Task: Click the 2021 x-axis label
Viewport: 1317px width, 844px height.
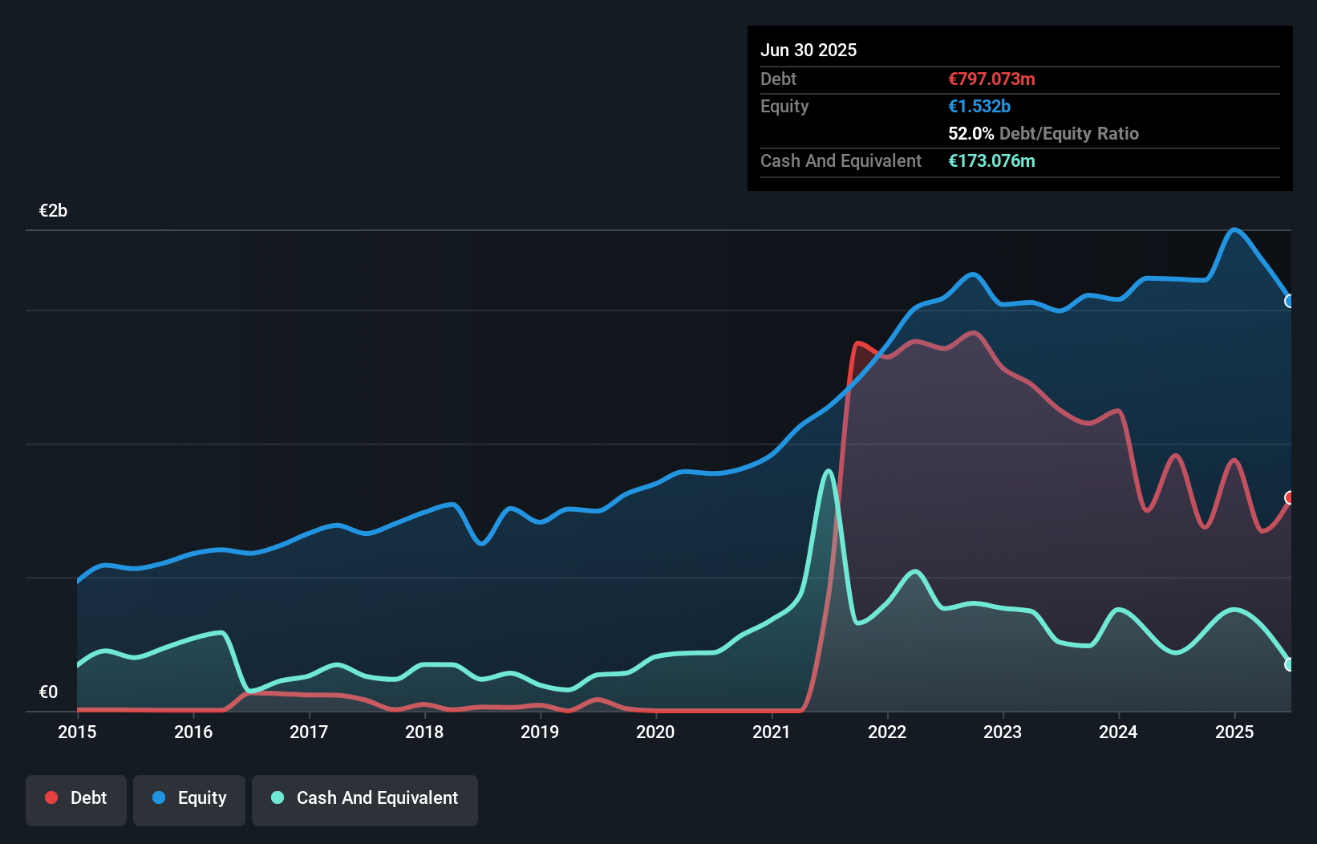Action: click(772, 732)
